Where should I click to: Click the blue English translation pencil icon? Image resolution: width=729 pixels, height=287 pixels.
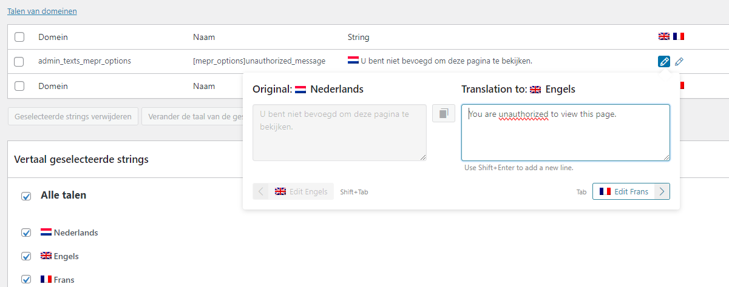664,61
